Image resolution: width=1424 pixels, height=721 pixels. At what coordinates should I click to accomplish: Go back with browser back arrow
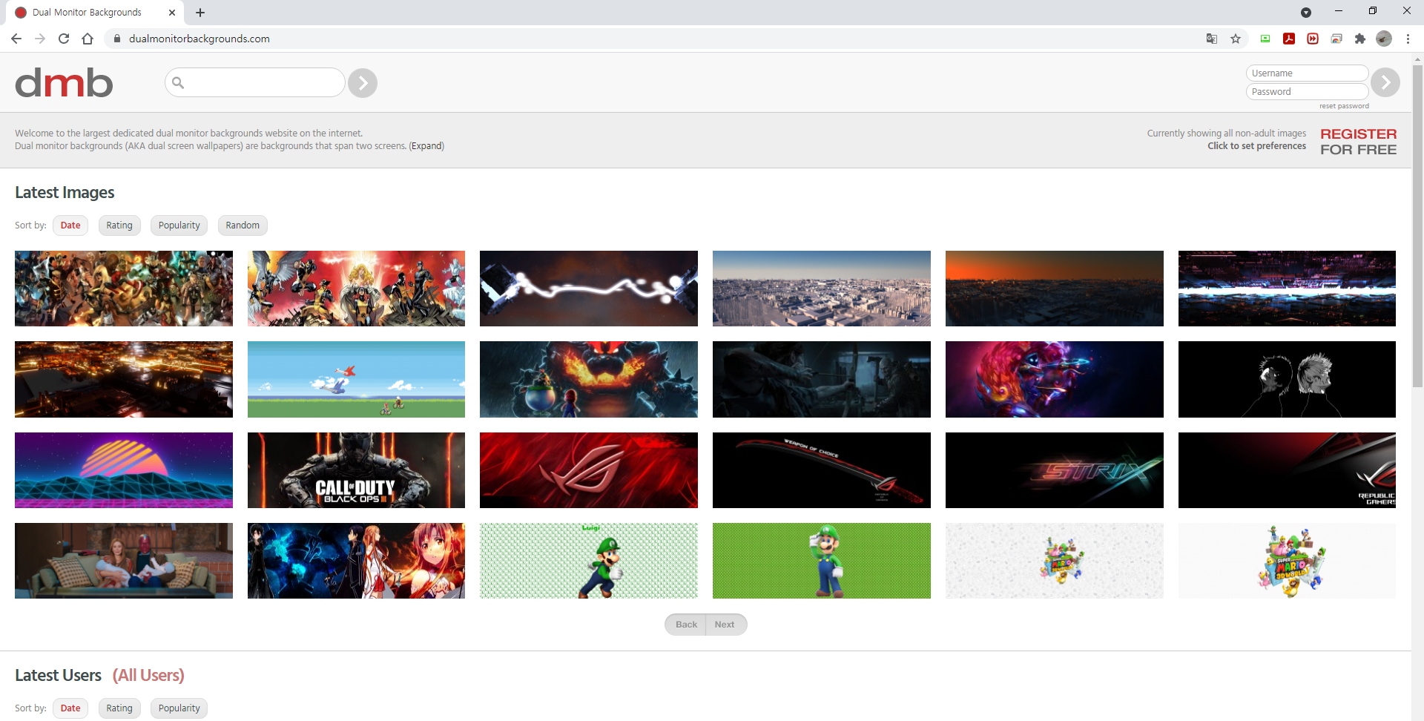click(x=16, y=39)
